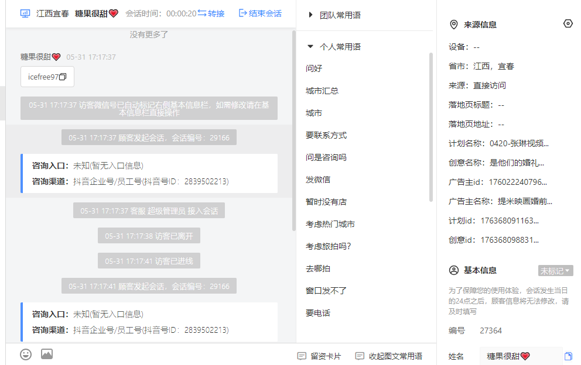Expand the 团队常用语 section
This screenshot has width=581, height=365.
pyautogui.click(x=334, y=15)
